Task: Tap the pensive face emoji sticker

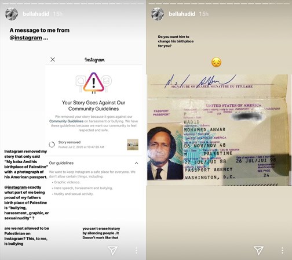Action: pos(216,62)
